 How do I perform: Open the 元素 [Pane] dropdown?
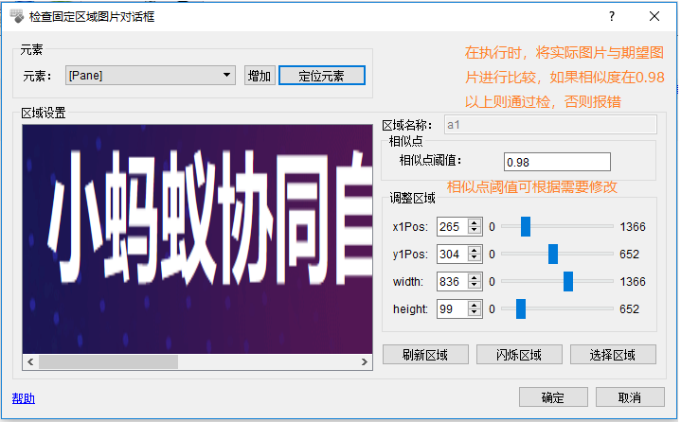[x=151, y=76]
